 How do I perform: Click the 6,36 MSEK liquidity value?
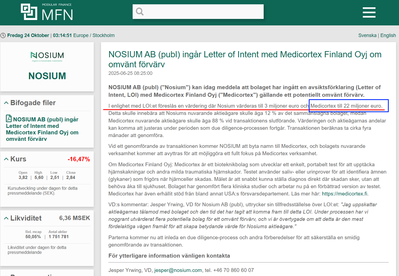75,218
